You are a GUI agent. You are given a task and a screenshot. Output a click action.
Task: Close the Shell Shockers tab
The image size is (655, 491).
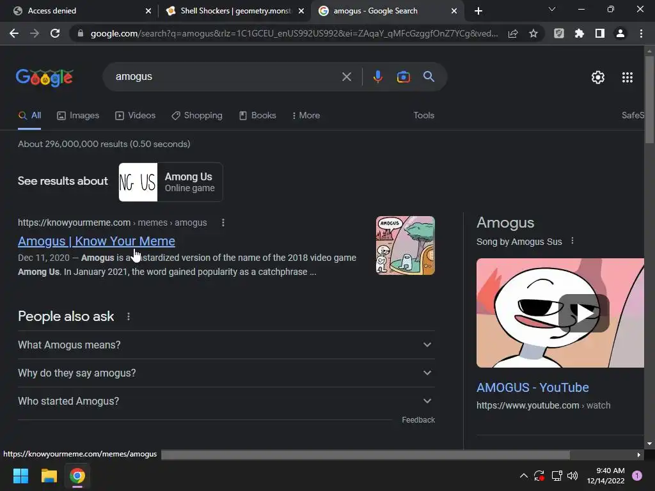301,11
